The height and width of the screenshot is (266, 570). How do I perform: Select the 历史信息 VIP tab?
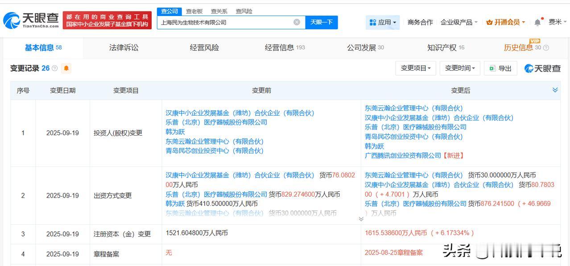click(x=522, y=48)
